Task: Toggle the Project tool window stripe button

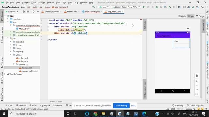Action: click(x=2, y=16)
